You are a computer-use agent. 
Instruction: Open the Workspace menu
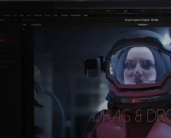[76, 15]
